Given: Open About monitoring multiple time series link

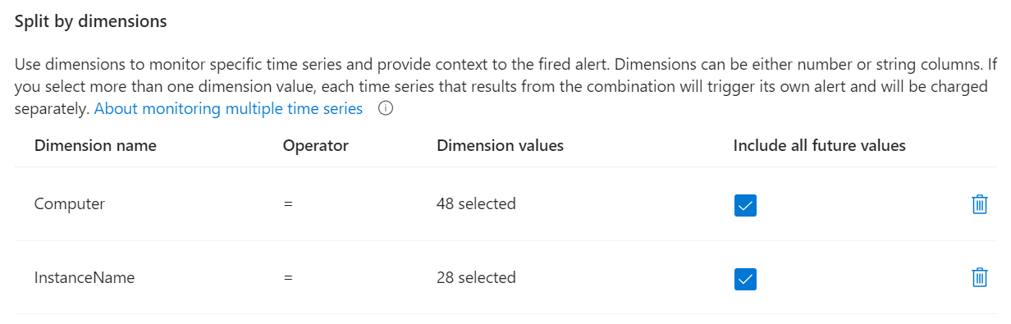Looking at the screenshot, I should point(228,108).
